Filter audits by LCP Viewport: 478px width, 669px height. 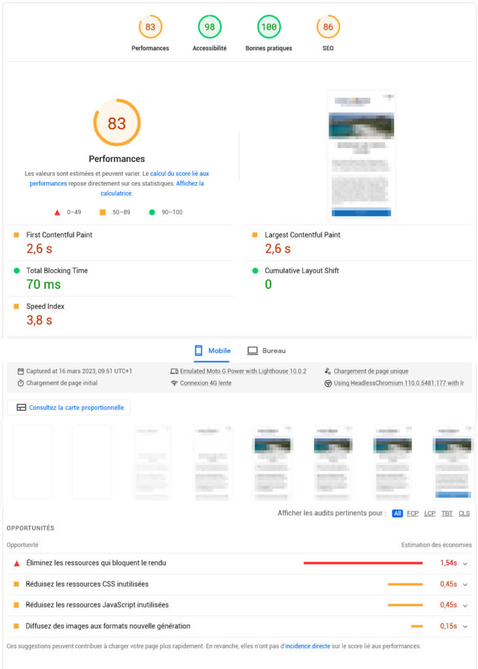point(430,514)
